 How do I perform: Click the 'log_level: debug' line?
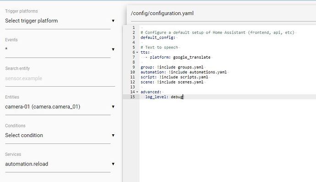point(164,97)
